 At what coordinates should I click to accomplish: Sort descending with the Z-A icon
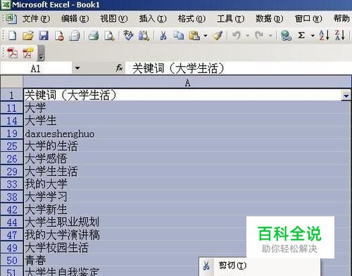click(x=340, y=36)
